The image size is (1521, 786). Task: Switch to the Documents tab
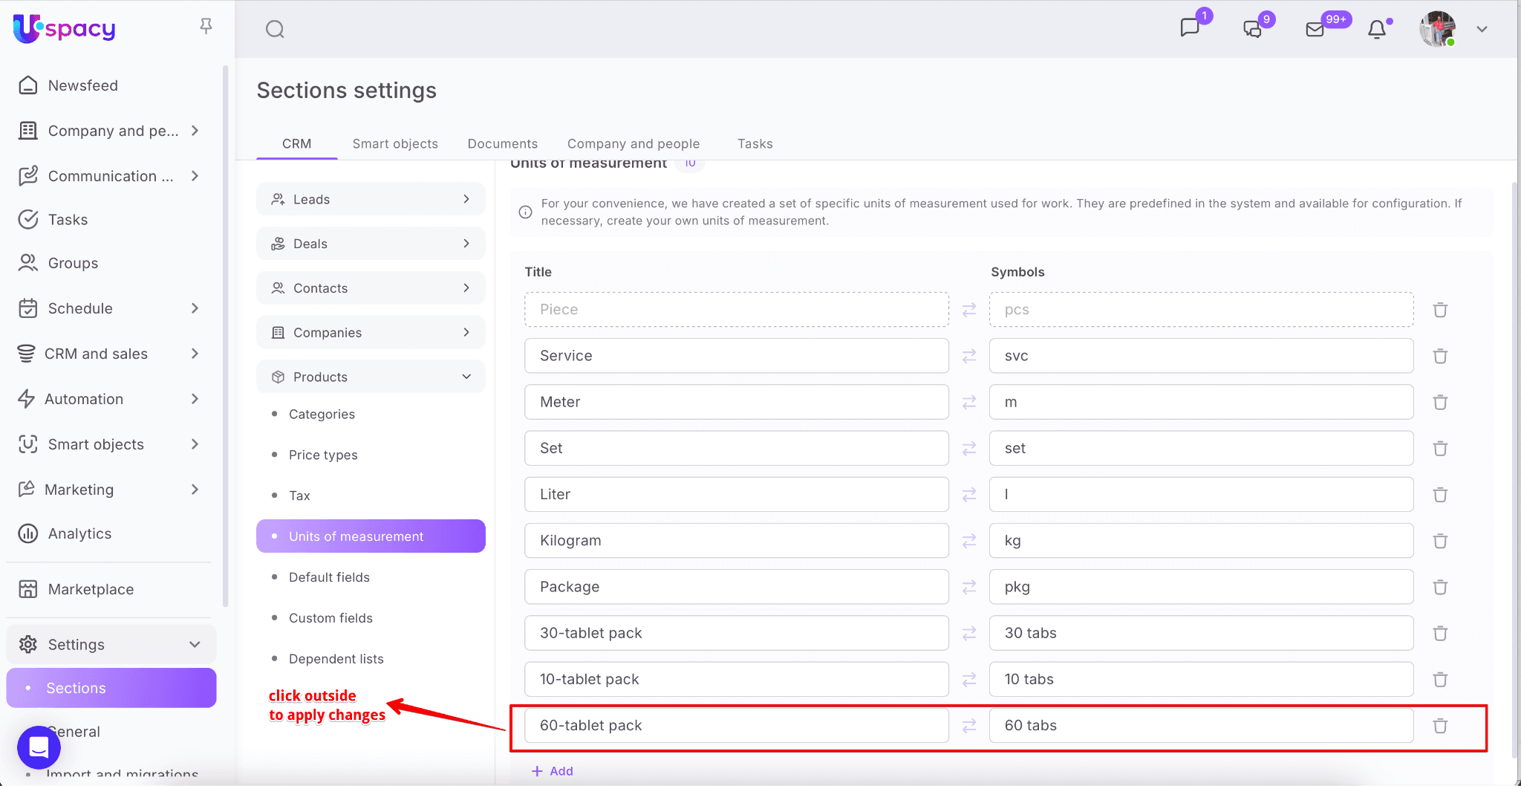pyautogui.click(x=502, y=143)
